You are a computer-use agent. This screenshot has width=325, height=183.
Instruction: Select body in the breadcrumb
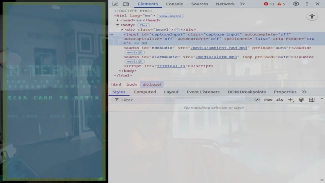click(x=132, y=84)
